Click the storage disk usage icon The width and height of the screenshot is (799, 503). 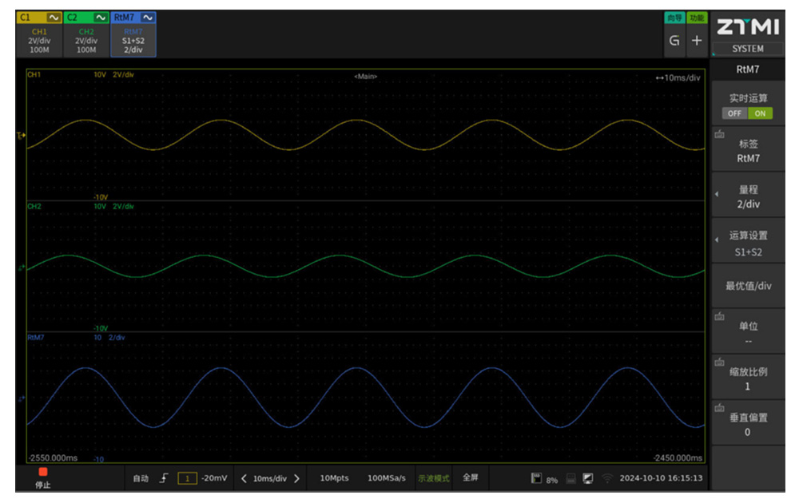535,478
